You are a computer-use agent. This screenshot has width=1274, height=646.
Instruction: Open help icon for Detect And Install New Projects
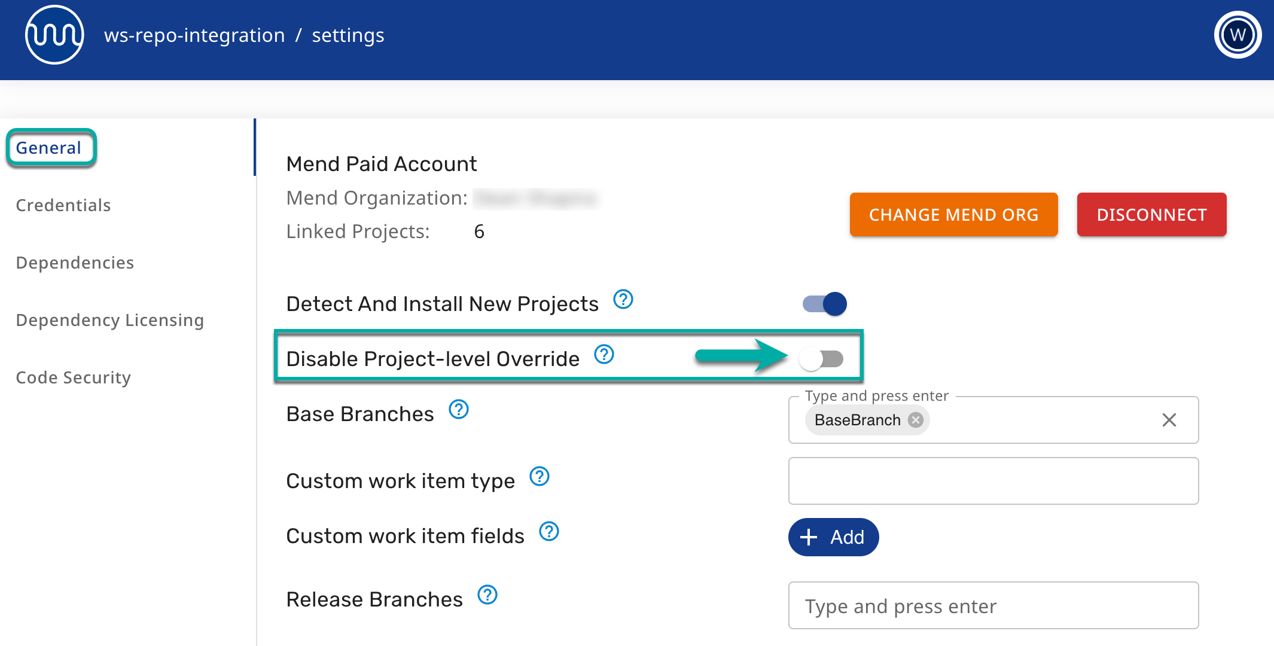tap(623, 299)
